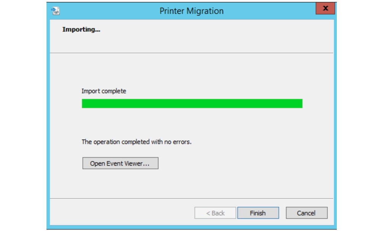The image size is (381, 231).
Task: Click the separator line below Importing header
Action: [192, 53]
